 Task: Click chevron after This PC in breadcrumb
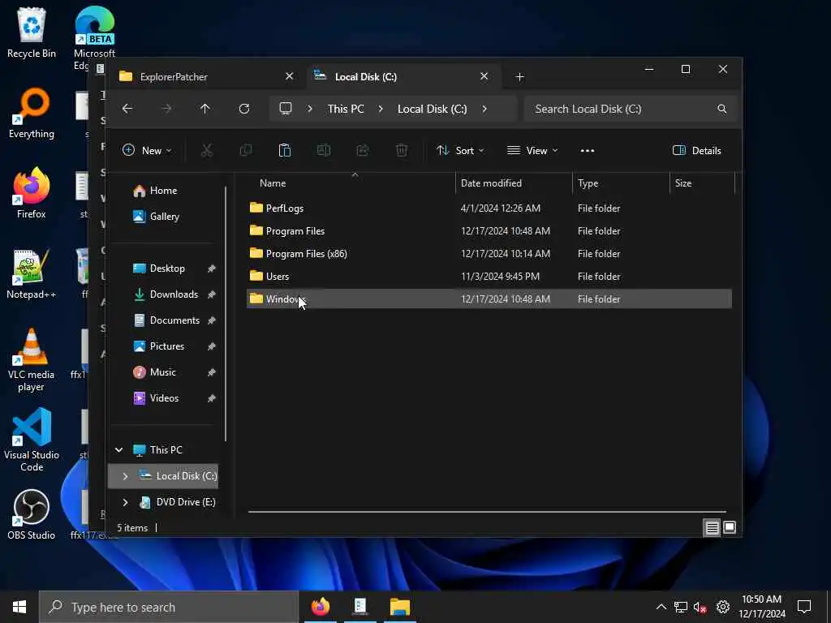pos(381,109)
